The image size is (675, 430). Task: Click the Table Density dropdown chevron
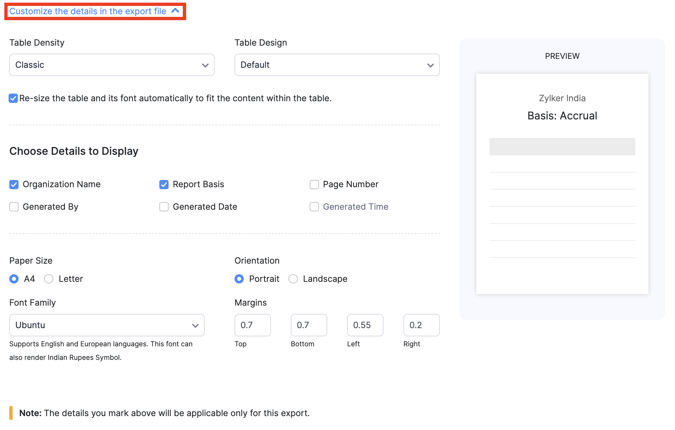[205, 65]
